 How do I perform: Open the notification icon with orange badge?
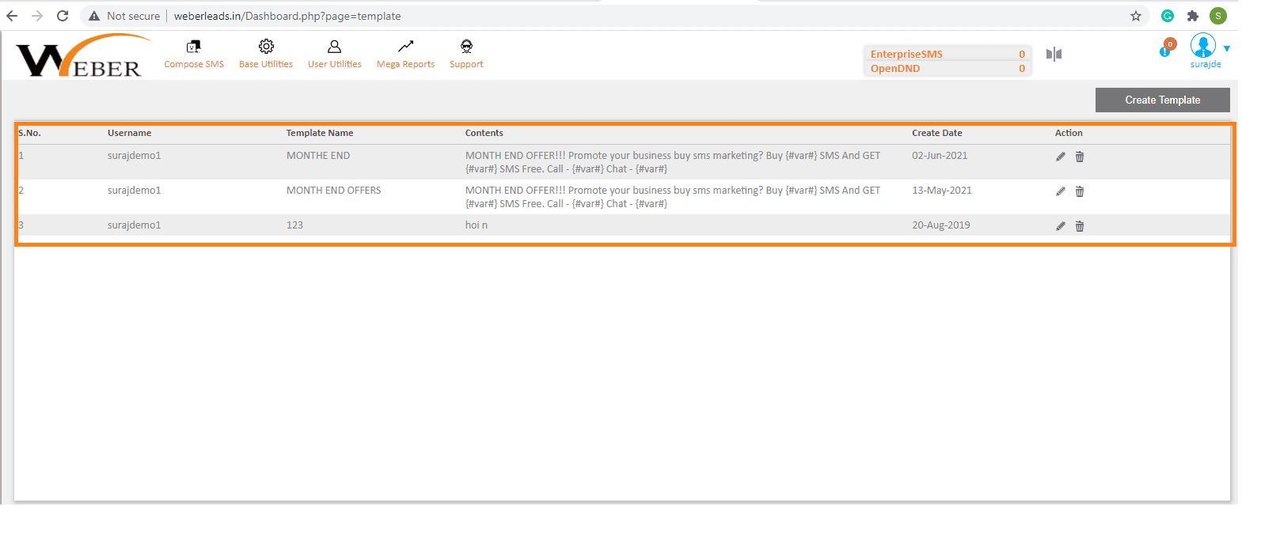click(1166, 49)
